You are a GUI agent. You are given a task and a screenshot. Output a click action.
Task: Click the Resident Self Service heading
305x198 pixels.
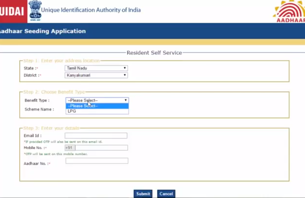coord(154,52)
